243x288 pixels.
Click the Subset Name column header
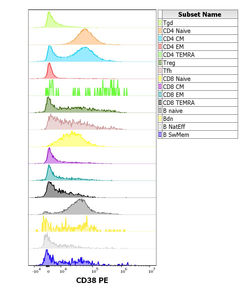tap(200, 14)
